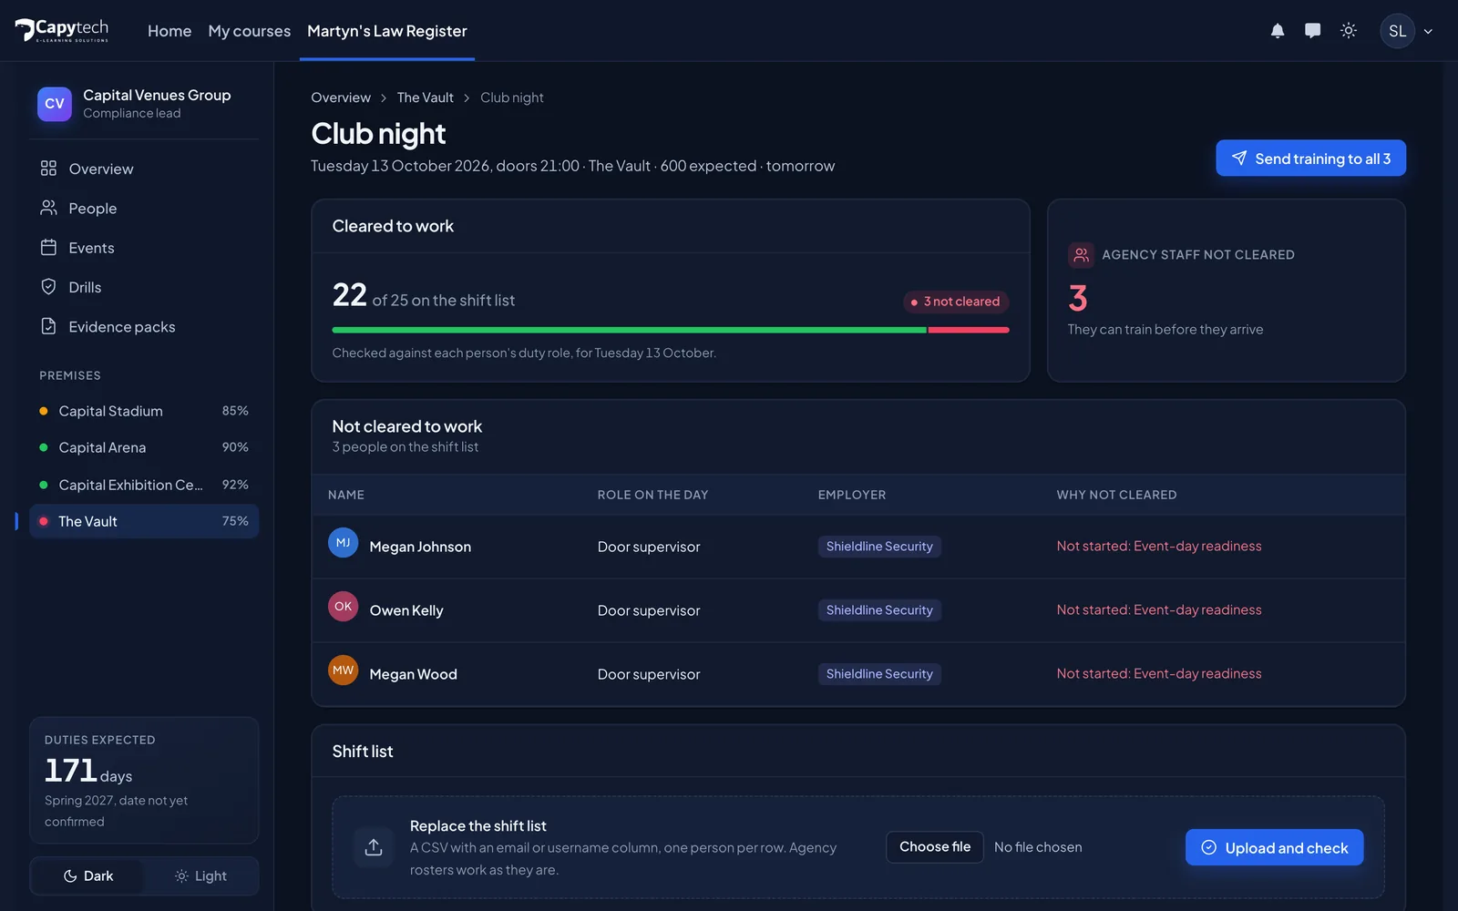
Task: Click Send training to all 3
Action: click(x=1310, y=159)
